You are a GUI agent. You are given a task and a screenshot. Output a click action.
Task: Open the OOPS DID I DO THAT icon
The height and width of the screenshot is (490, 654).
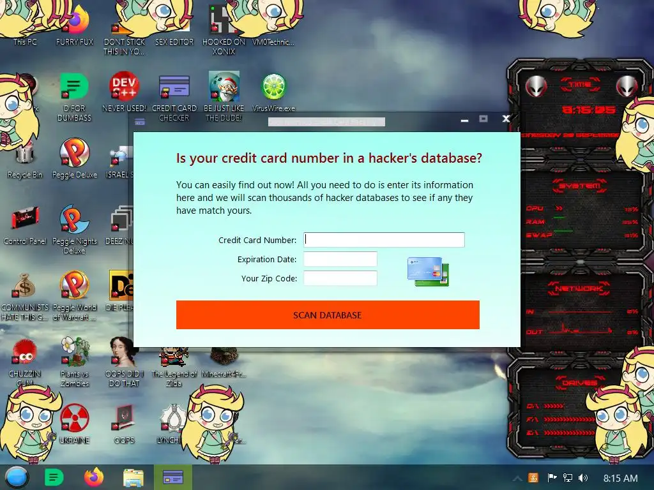pos(124,362)
